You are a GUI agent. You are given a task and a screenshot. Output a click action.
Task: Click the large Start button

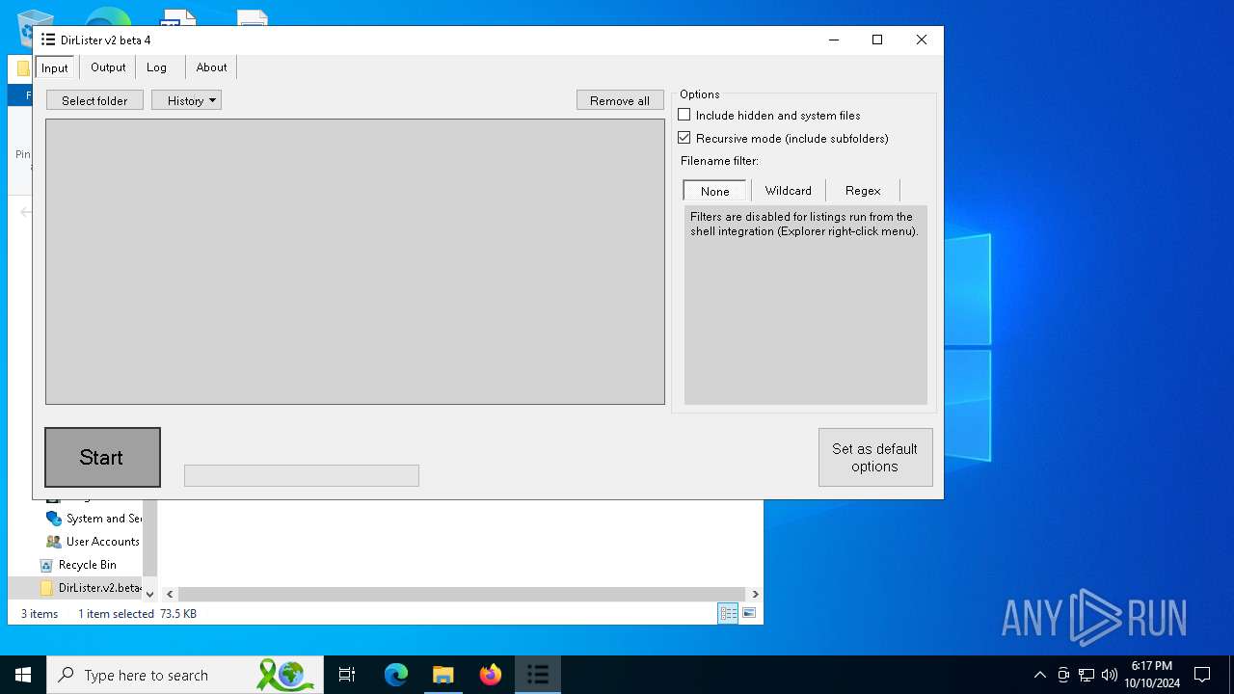[102, 457]
